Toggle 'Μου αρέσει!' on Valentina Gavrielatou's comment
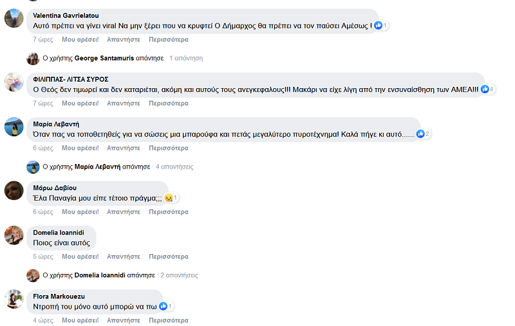The width and height of the screenshot is (515, 326). click(x=80, y=39)
